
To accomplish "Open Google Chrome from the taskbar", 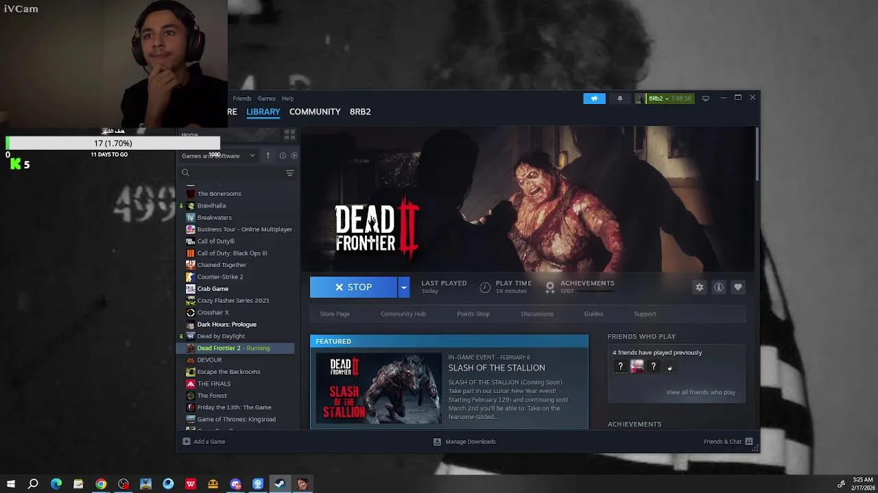I will [x=101, y=484].
